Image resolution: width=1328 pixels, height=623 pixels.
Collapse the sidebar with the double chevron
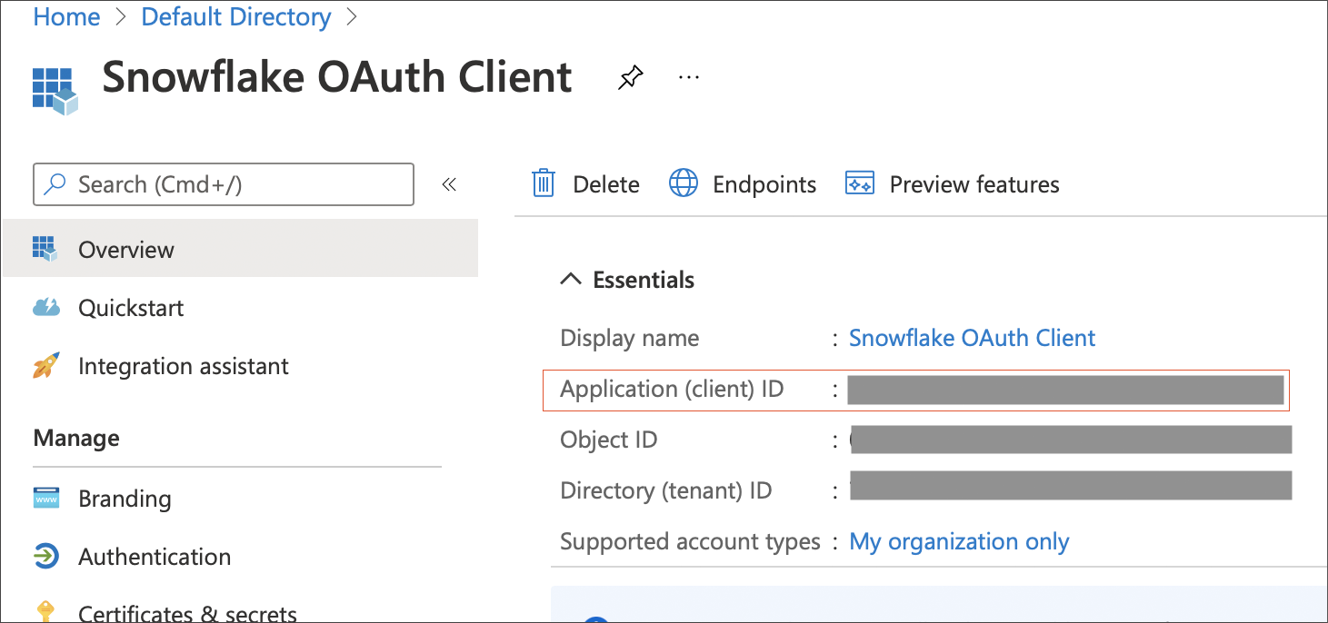tap(449, 183)
